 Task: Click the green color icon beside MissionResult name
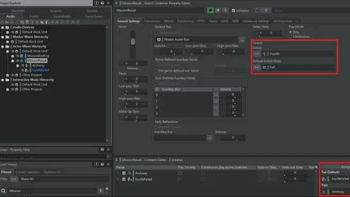[210, 10]
